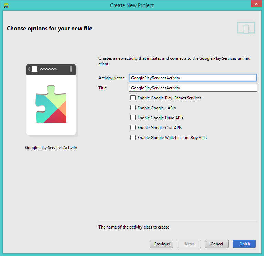264x256 pixels.
Task: Go back with the Previous button
Action: click(162, 244)
